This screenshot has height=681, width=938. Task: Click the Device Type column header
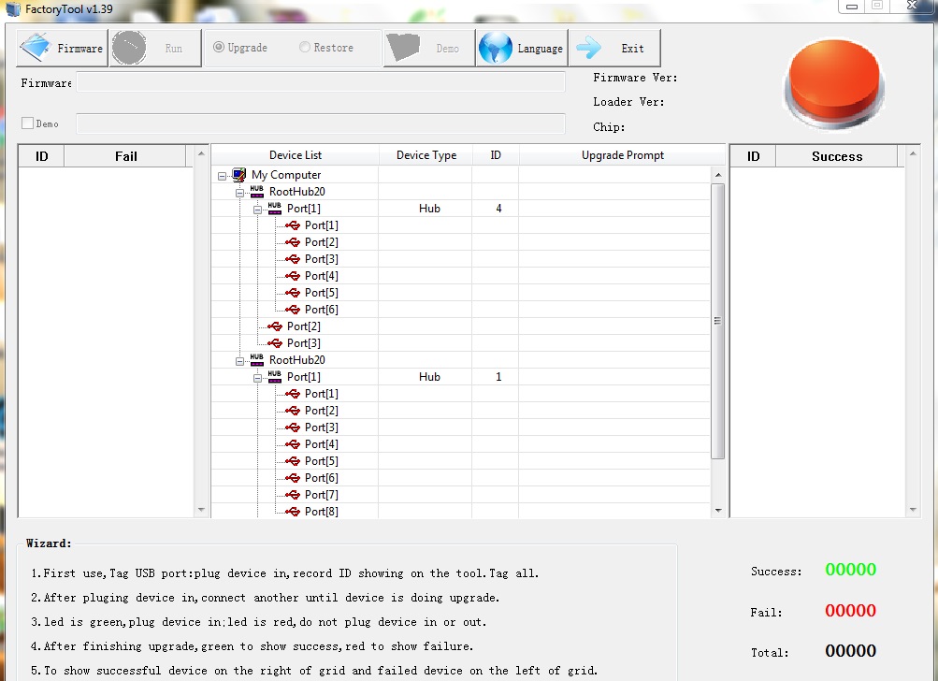[426, 155]
